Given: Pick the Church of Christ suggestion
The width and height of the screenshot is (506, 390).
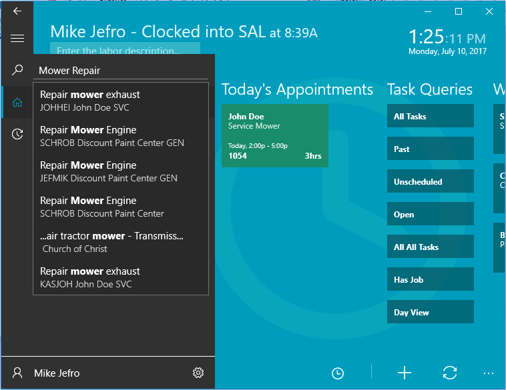Looking at the screenshot, I should click(121, 242).
